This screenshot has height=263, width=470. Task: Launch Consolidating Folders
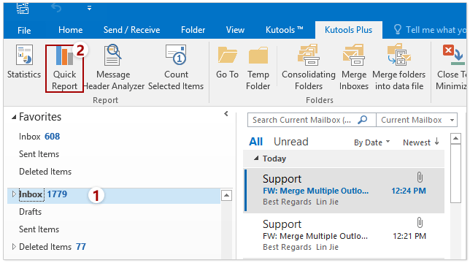(309, 67)
